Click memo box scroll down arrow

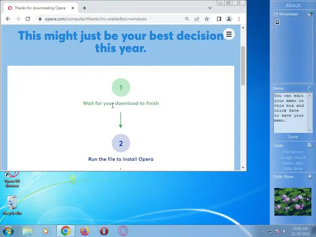[x=310, y=130]
